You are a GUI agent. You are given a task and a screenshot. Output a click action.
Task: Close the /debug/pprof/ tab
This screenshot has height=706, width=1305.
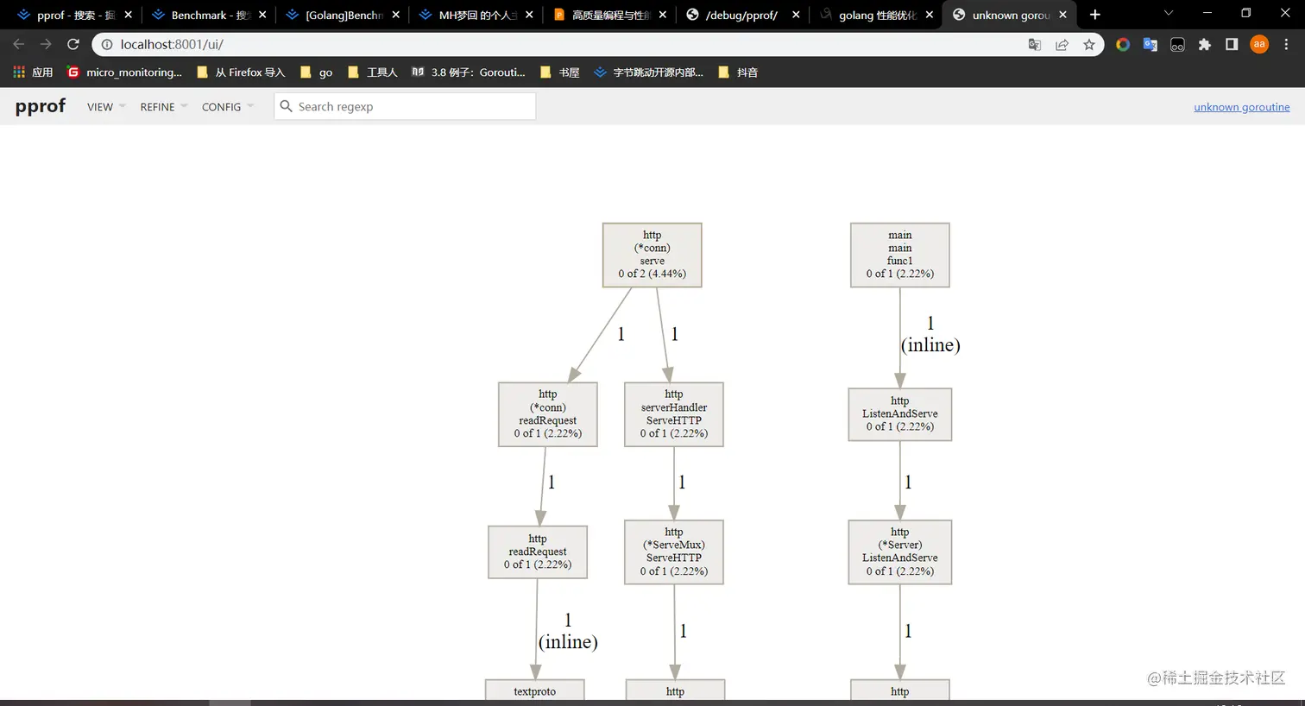pos(796,15)
